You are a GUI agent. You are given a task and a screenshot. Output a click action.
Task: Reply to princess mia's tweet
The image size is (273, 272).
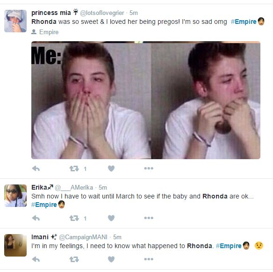[36, 169]
